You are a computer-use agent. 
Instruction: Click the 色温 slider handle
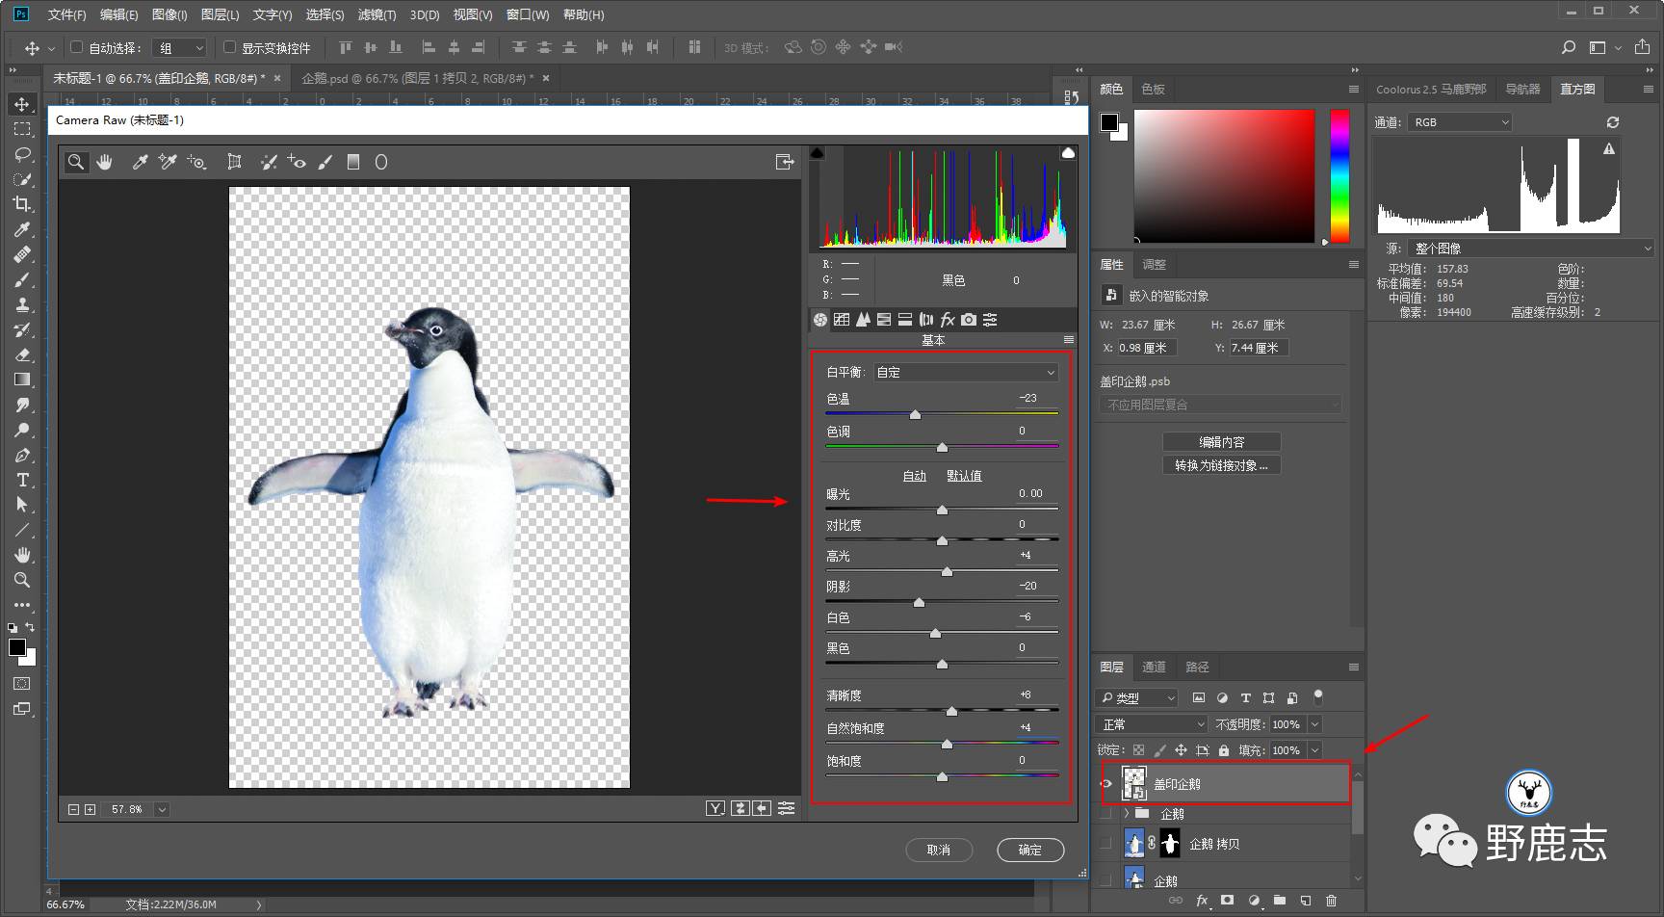click(915, 414)
